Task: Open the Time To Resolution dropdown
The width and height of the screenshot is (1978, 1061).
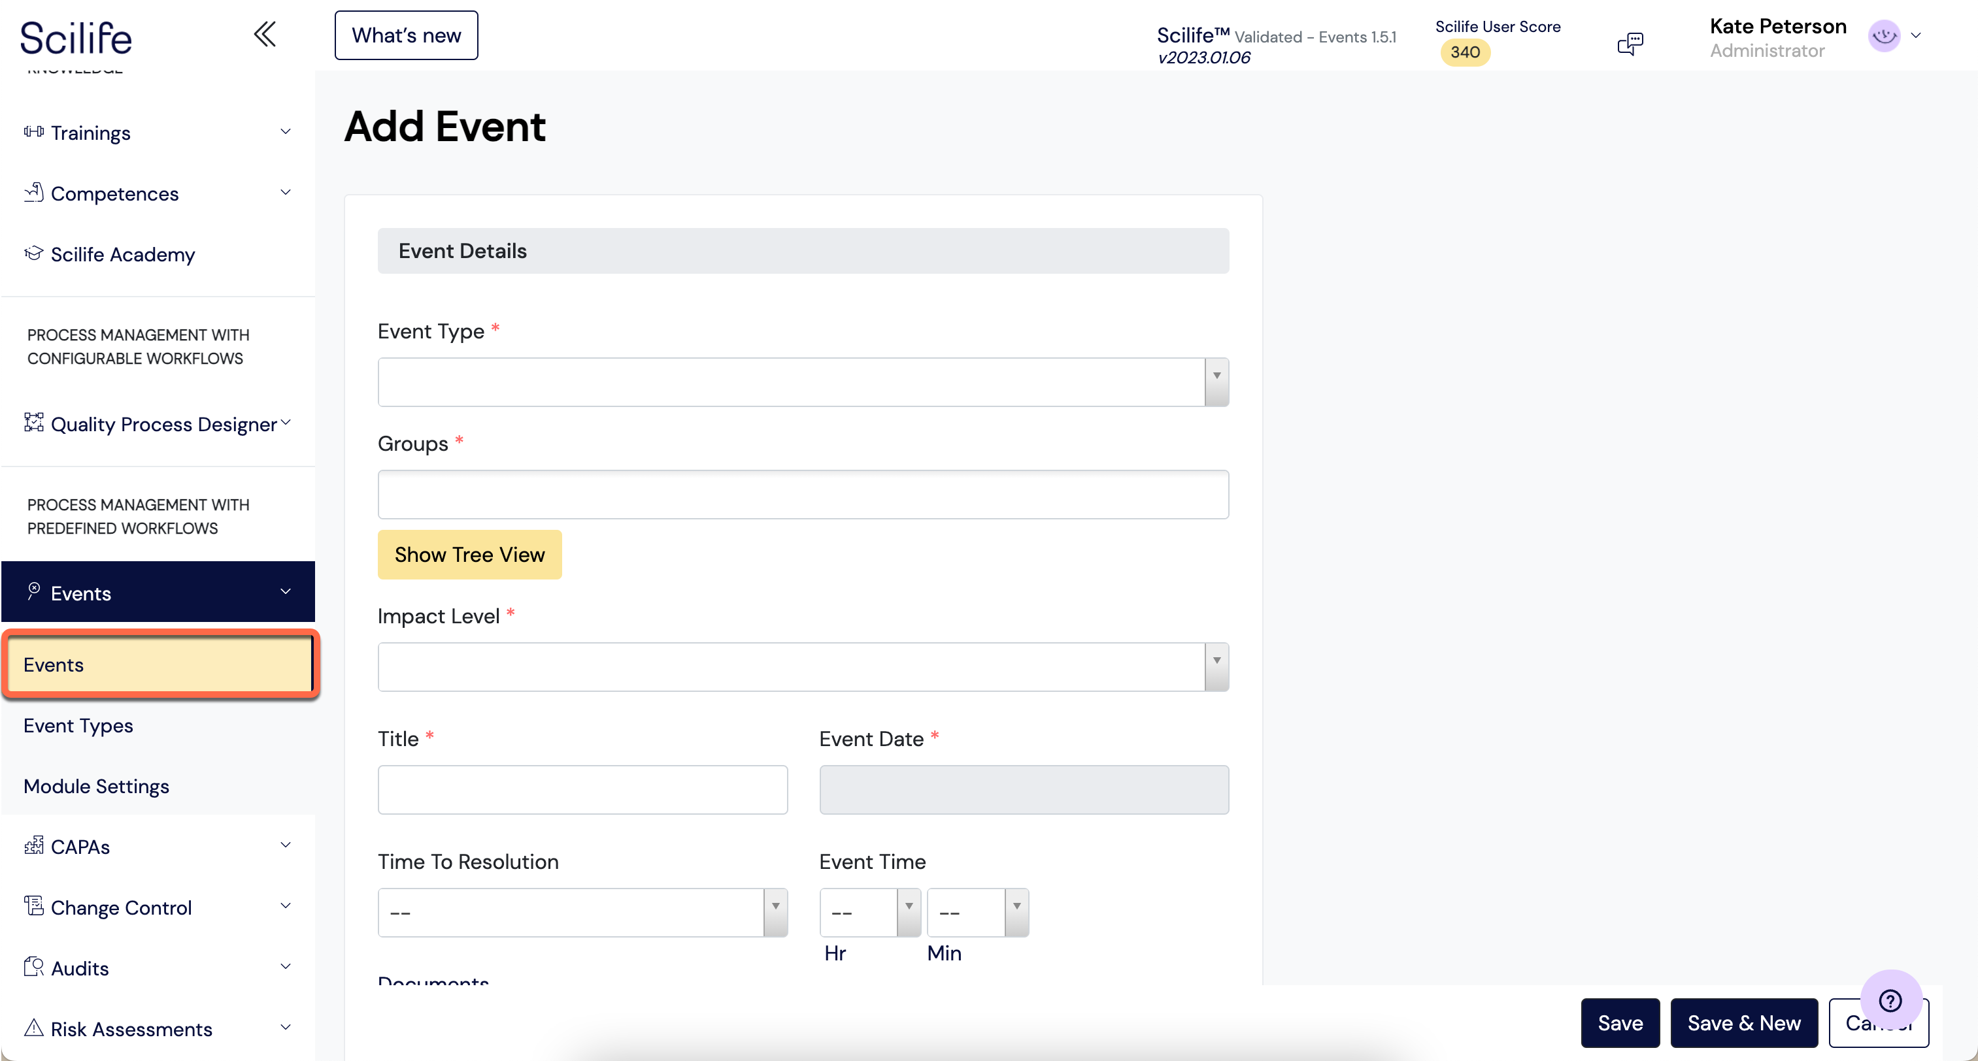Action: point(583,913)
